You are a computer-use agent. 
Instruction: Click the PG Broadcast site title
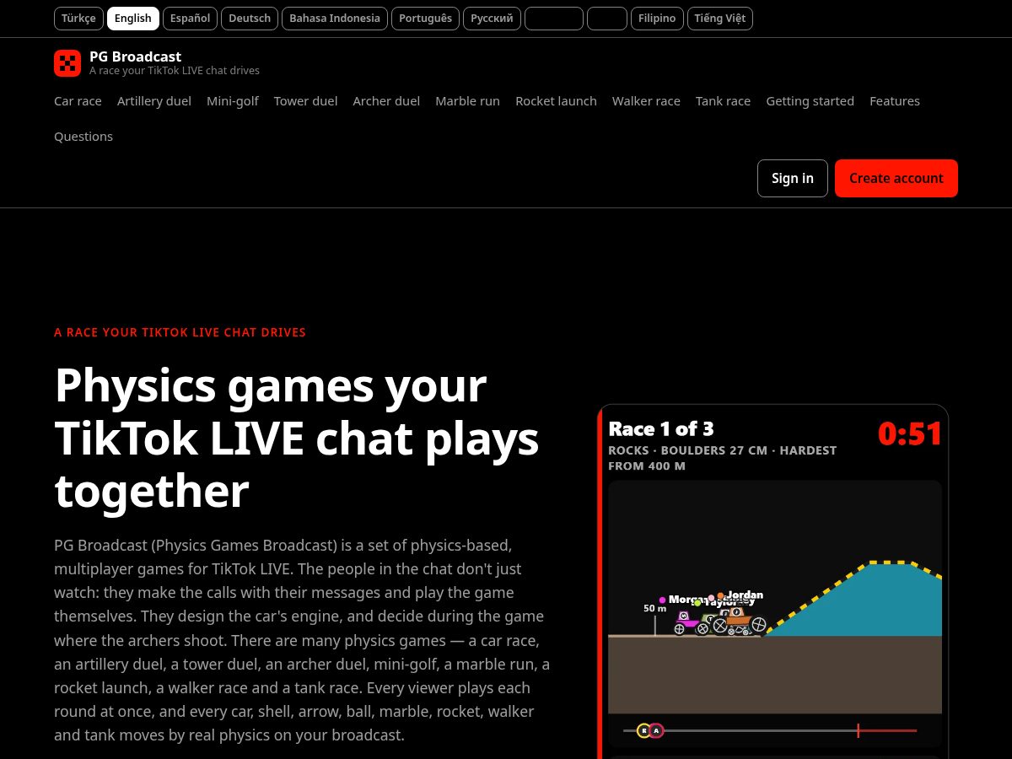[135, 57]
